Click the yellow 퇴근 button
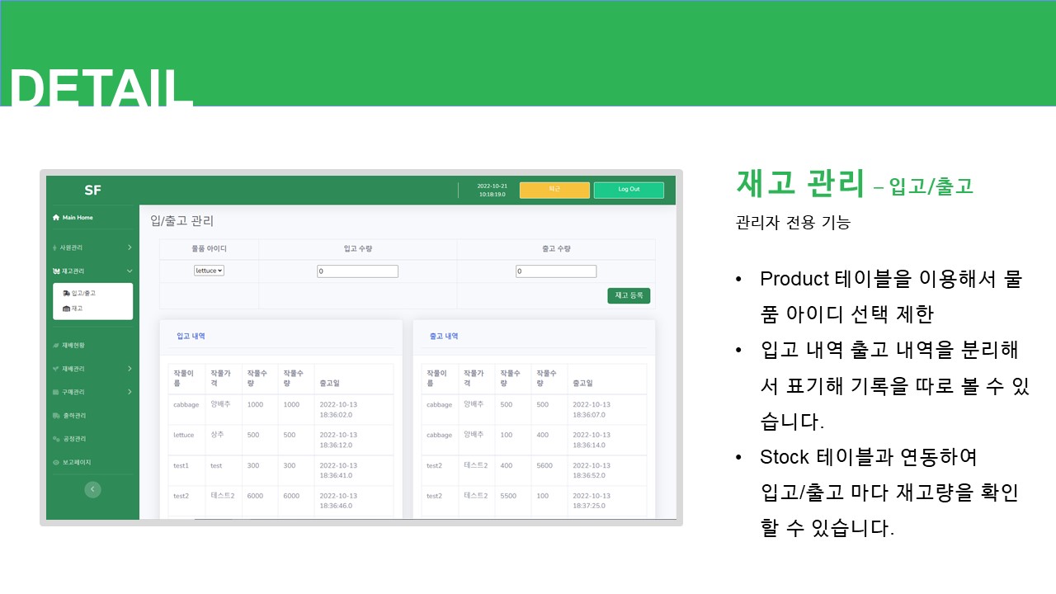This screenshot has height=594, width=1056. 554,190
